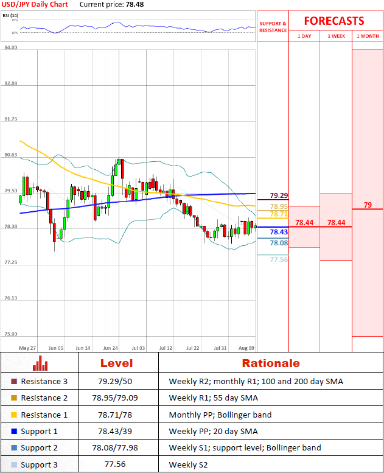The height and width of the screenshot is (473, 384).
Task: Click the Jun 24 date axis label
Action: pos(110,348)
